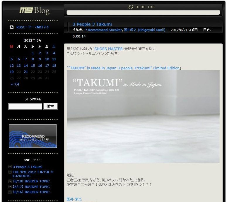
Task: Select calendar date 18
Action: [x=54, y=66]
